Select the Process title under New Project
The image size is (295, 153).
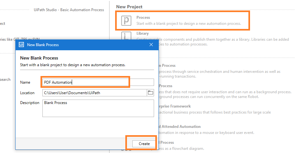coord(143,17)
